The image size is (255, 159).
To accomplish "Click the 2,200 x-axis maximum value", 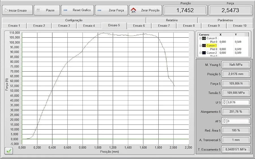I will pyautogui.click(x=188, y=147).
